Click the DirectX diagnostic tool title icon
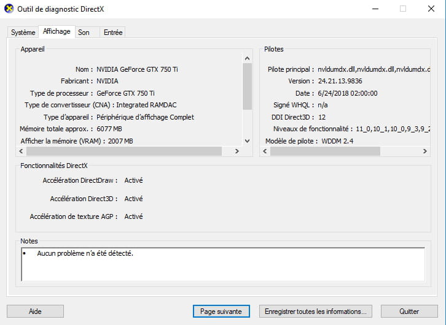The height and width of the screenshot is (325, 446). (9, 9)
